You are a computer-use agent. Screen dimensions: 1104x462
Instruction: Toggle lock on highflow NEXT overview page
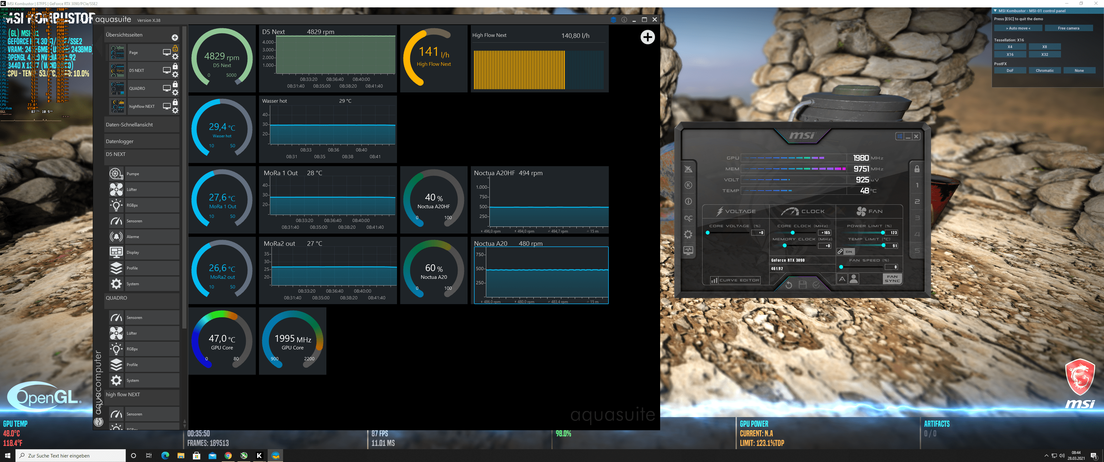click(175, 102)
